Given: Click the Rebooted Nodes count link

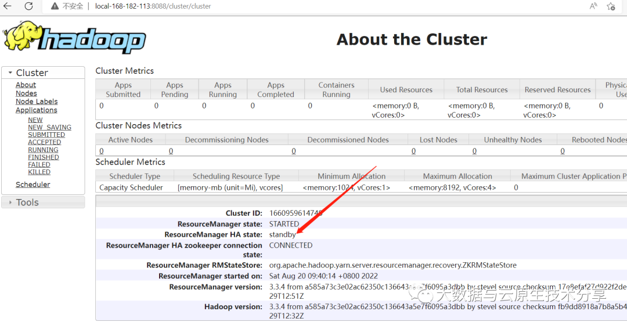Looking at the screenshot, I should (x=562, y=151).
